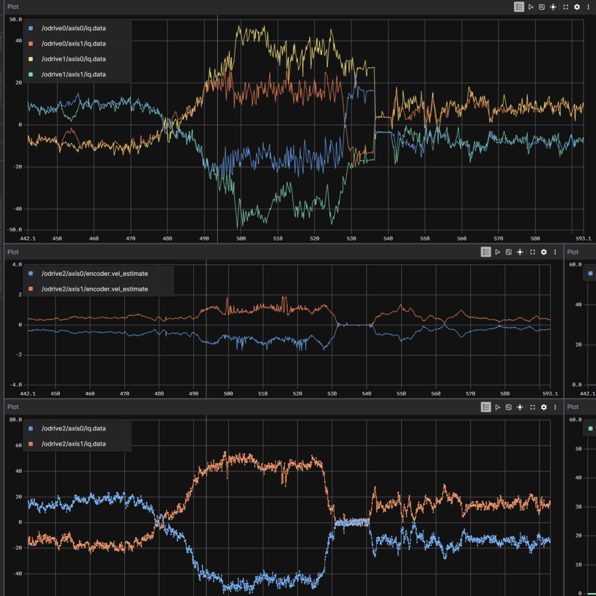This screenshot has width=596, height=596.
Task: Click the yellow swatch for /odrive1/axis0/iq.data
Action: (x=31, y=59)
